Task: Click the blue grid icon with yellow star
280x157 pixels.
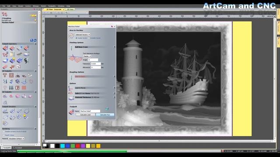Action: point(12,61)
